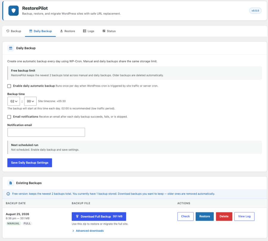Viewport: 268px width, 241px height.
Task: Click the Status tab icon
Action: point(104,31)
